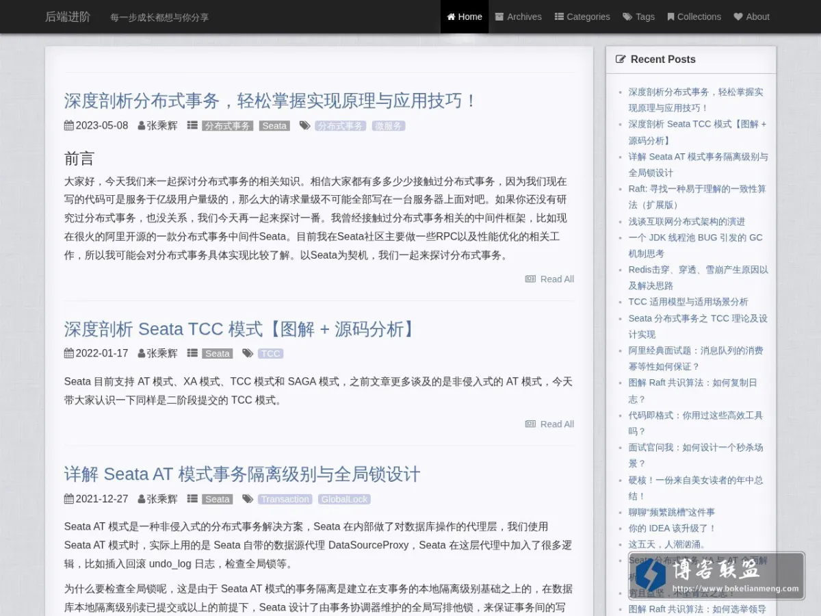Open recent post 详解 Seata AT 模式 in sidebar
This screenshot has width=821, height=616.
click(x=699, y=165)
